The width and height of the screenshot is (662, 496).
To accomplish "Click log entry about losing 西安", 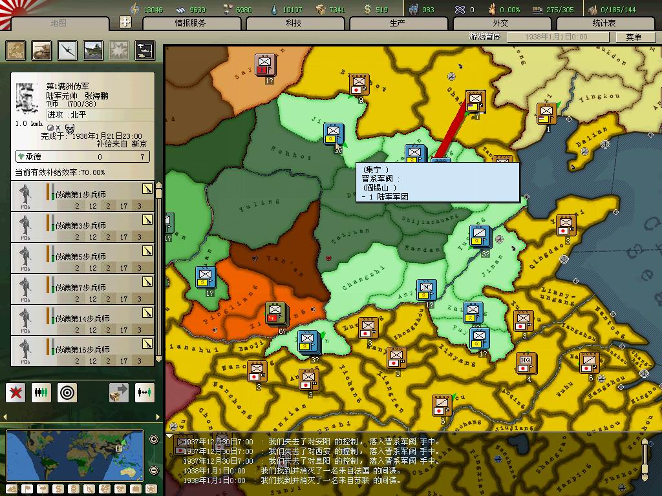I will coord(311,451).
